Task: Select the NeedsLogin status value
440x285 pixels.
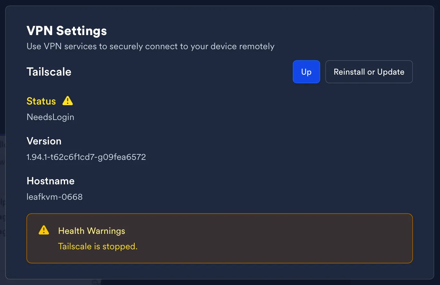Action: click(x=50, y=117)
